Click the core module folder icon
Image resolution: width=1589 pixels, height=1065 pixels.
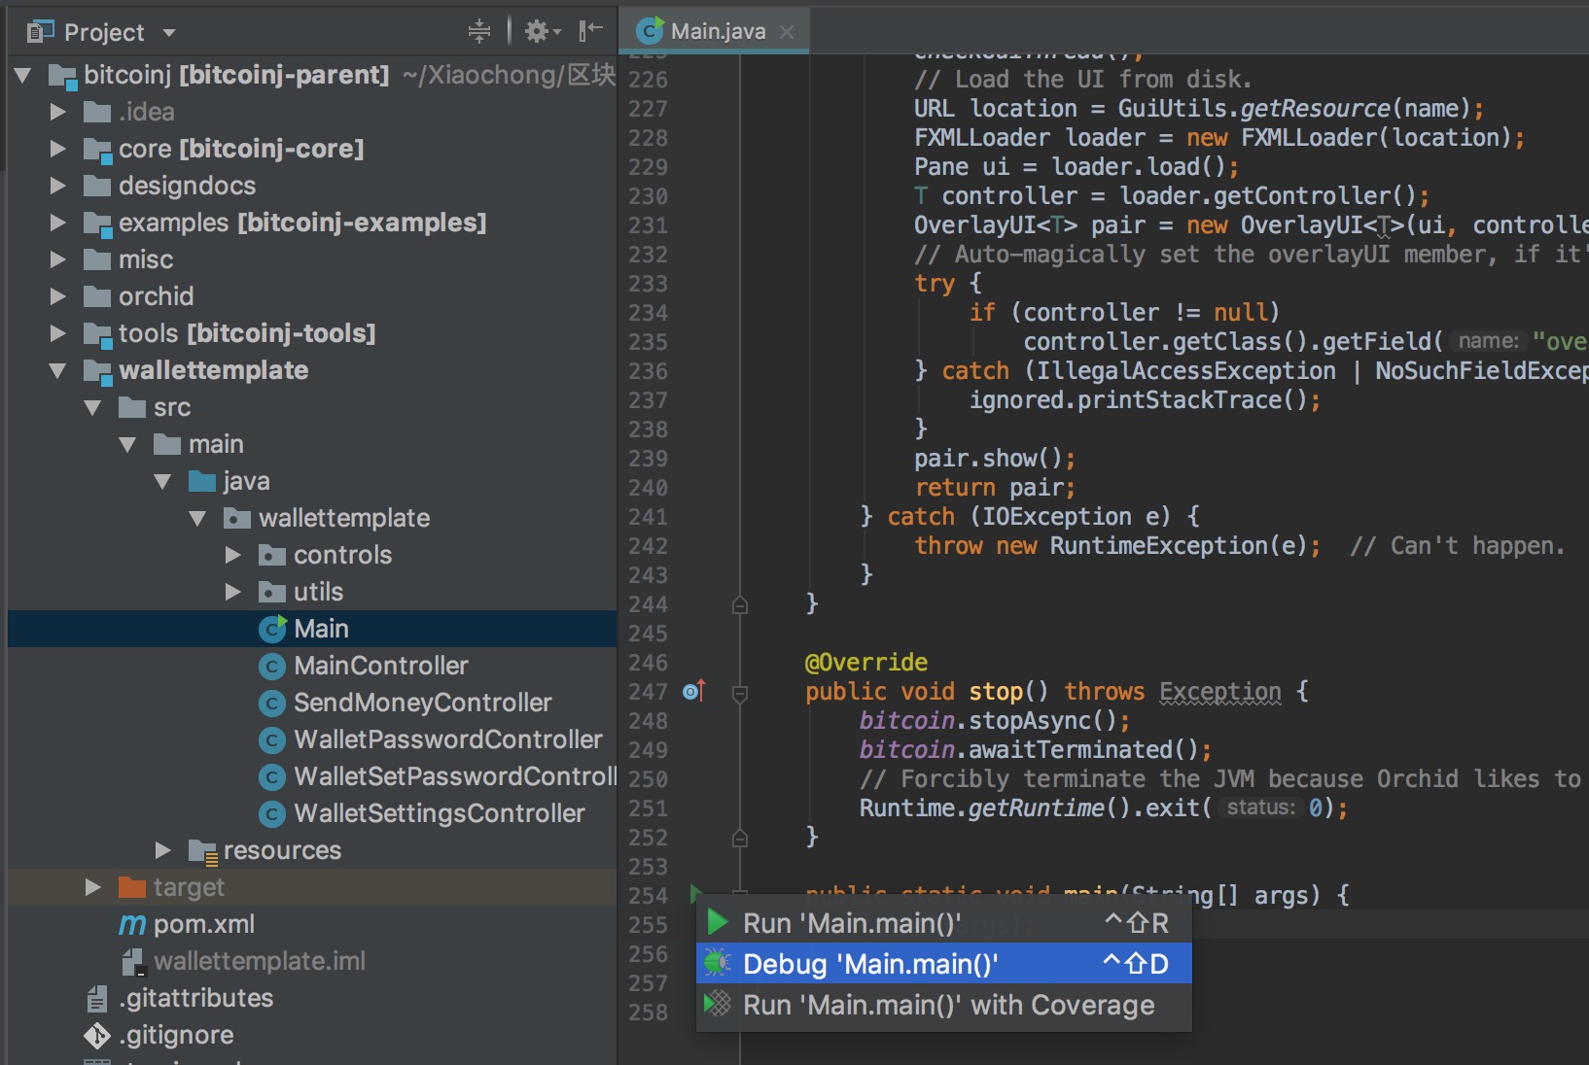(97, 150)
